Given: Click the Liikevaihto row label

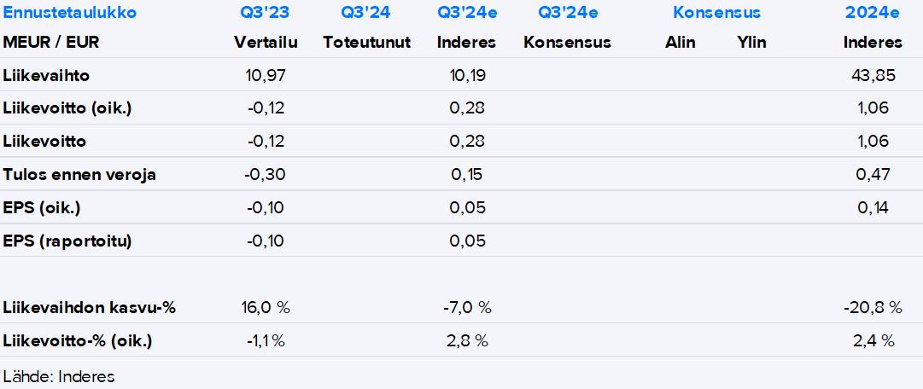Looking at the screenshot, I should (x=46, y=75).
